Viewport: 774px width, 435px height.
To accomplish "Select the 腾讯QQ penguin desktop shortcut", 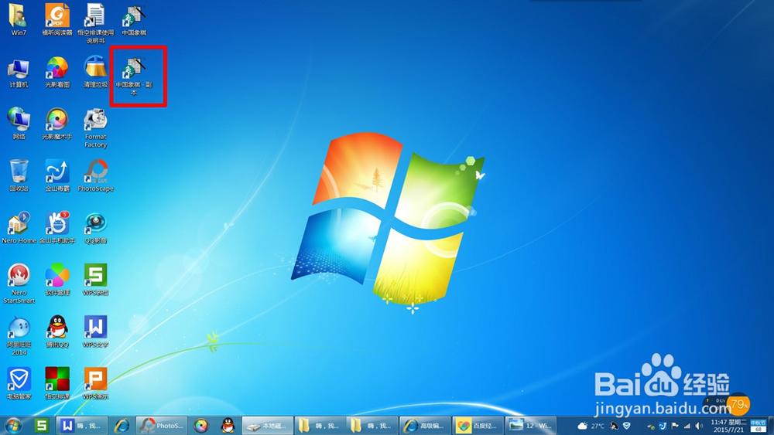I will click(57, 331).
